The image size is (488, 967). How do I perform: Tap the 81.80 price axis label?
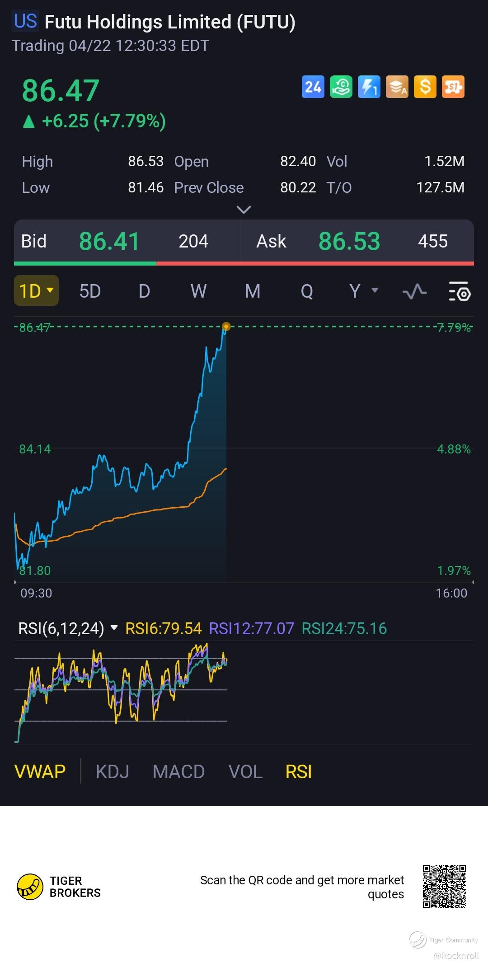35,570
